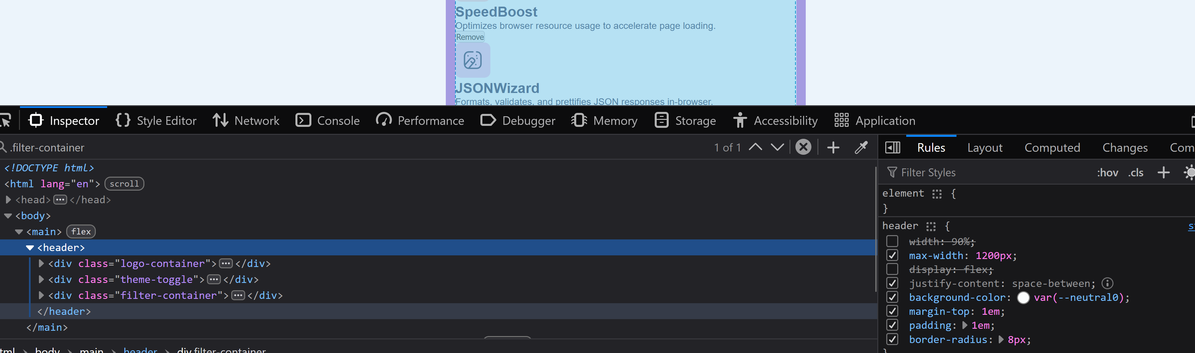Click the header rule selector highlighter icon

pyautogui.click(x=931, y=226)
